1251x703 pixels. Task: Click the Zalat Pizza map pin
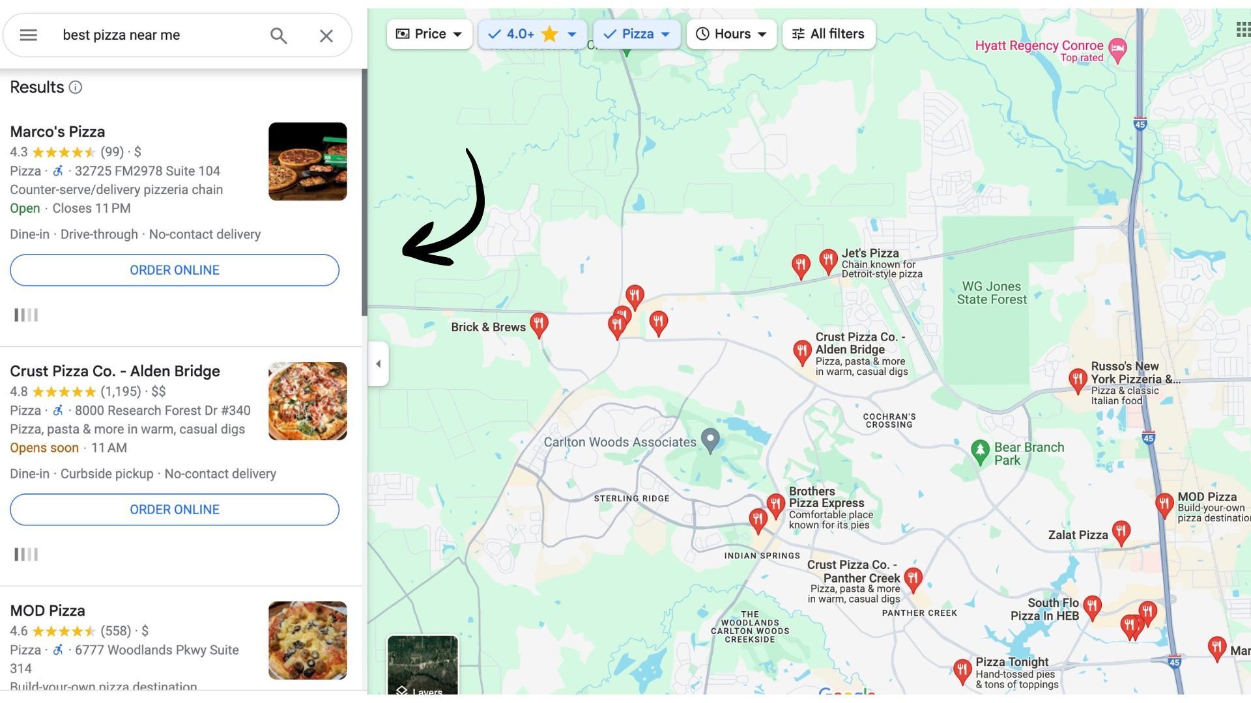[1121, 532]
